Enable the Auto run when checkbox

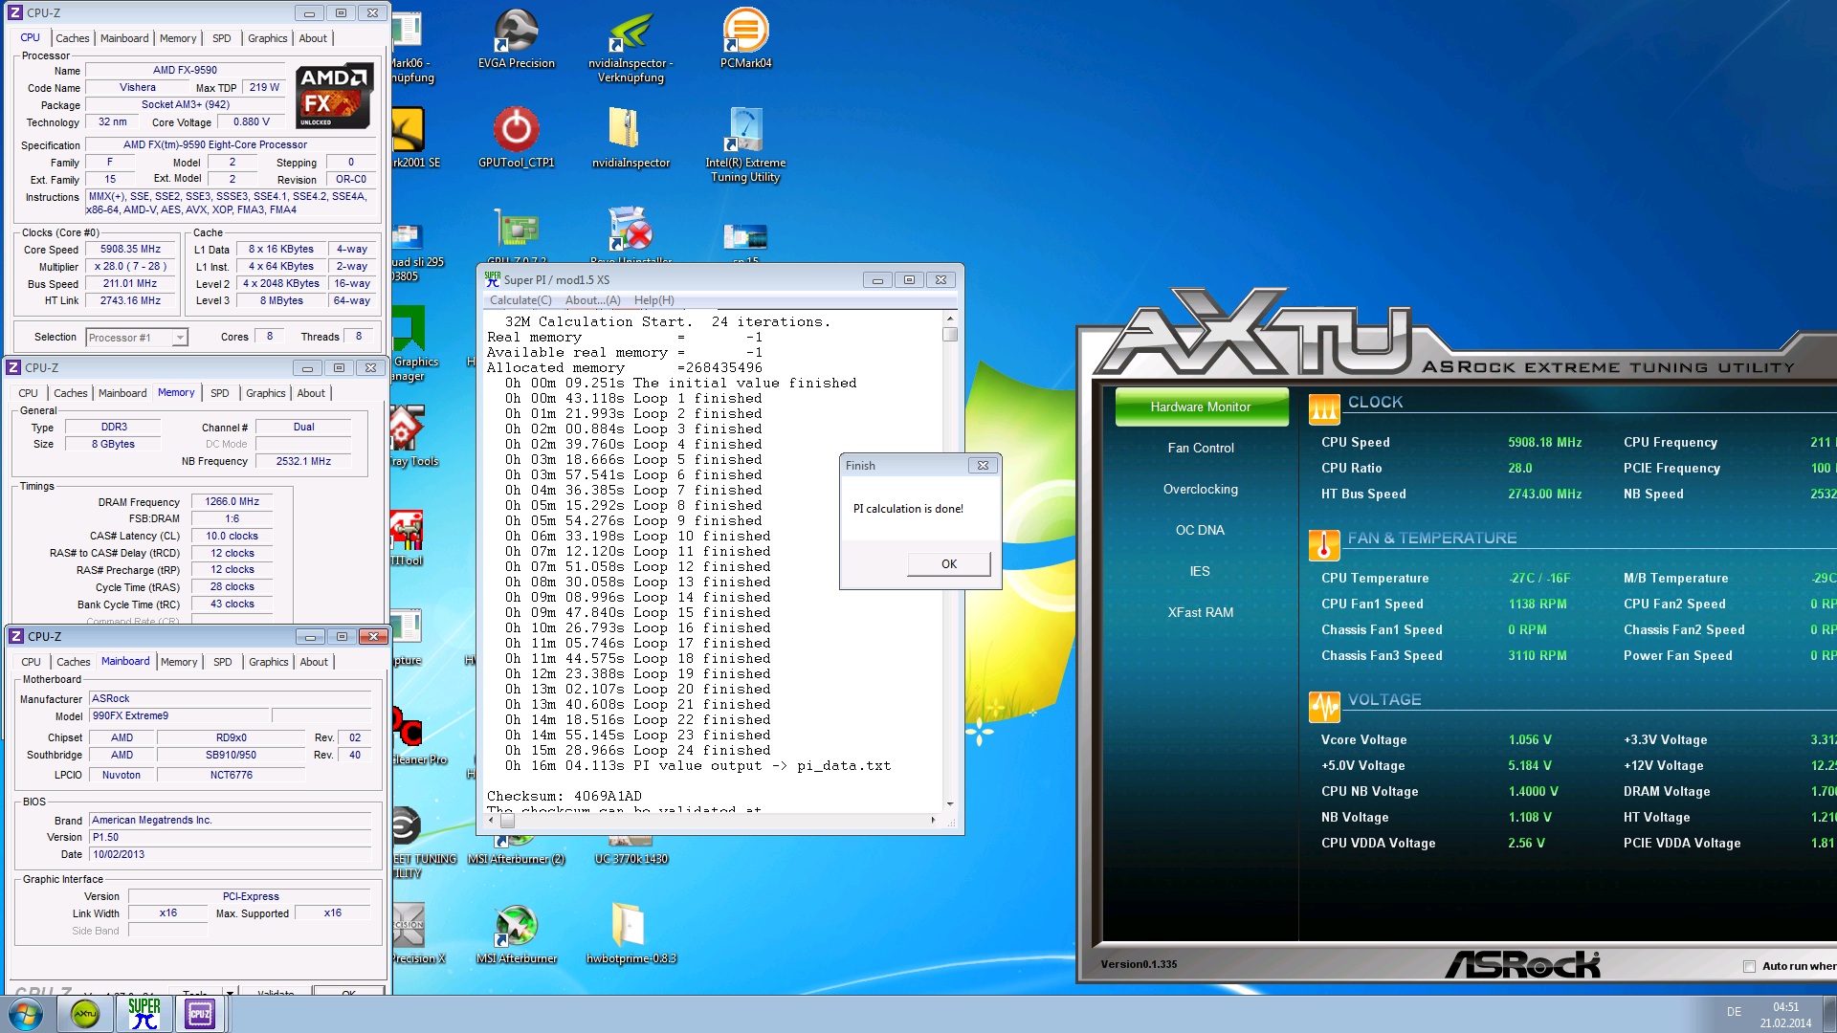[1749, 966]
